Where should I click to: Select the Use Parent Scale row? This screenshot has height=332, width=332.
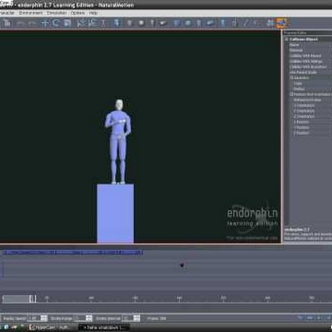[x=310, y=72]
